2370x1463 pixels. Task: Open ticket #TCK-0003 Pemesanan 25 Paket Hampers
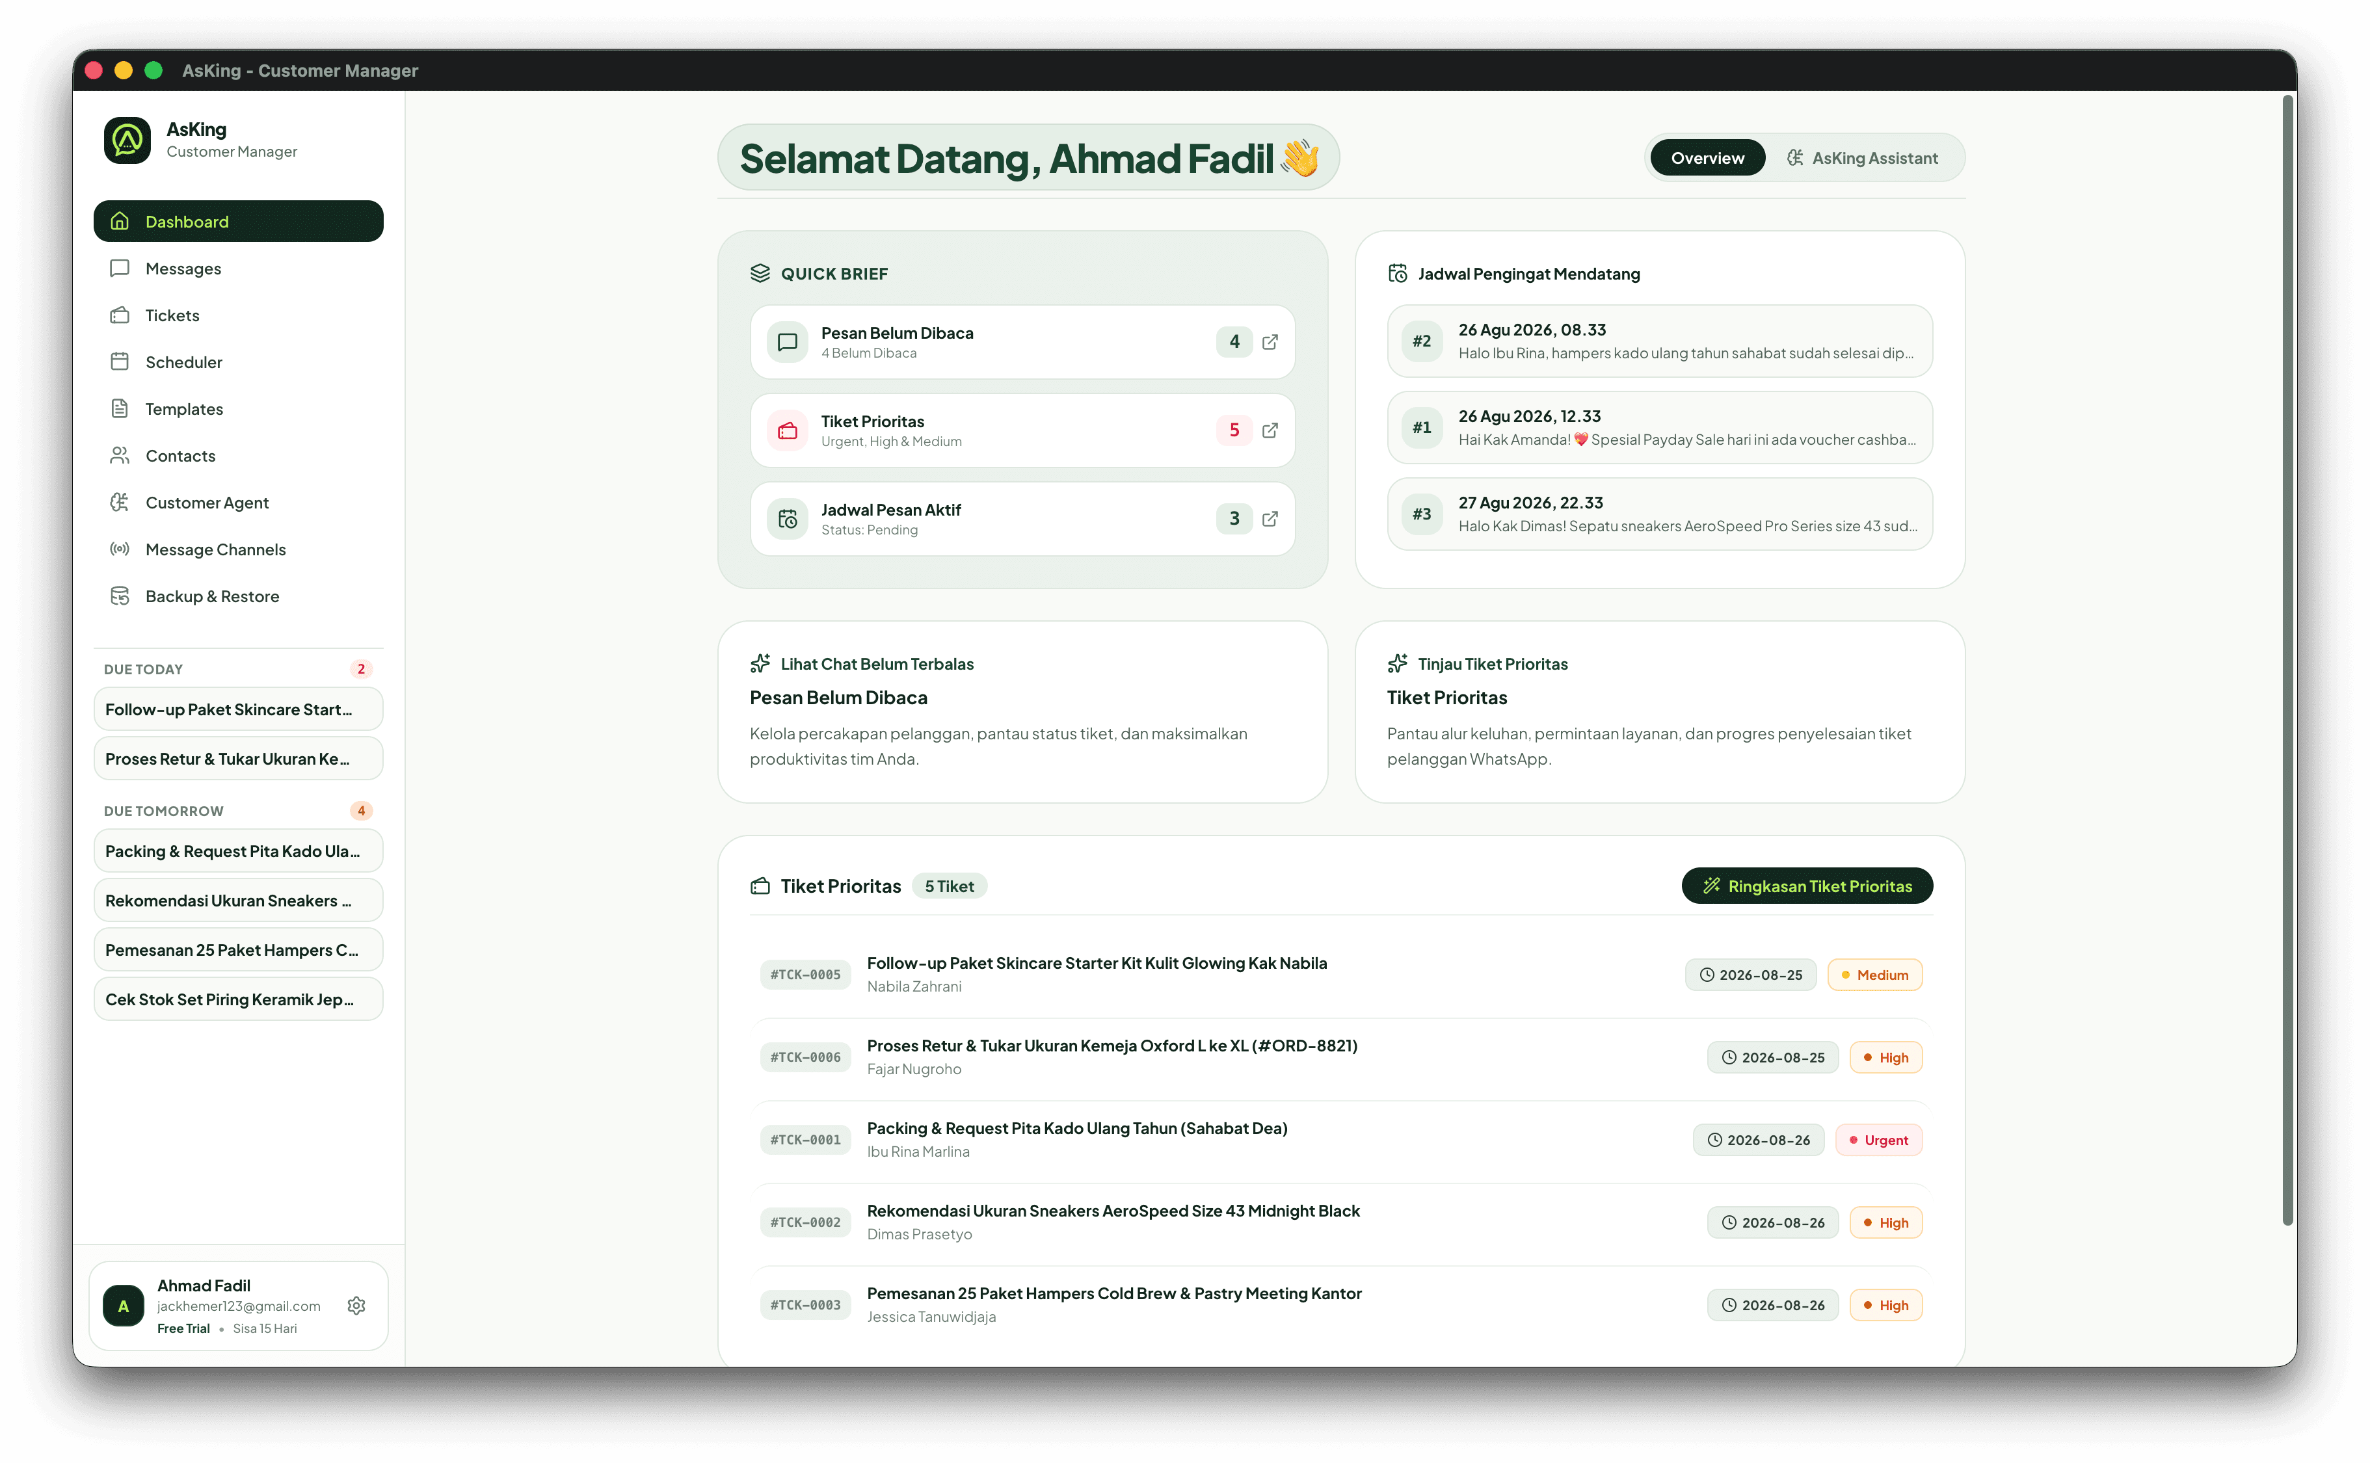pos(1341,1304)
